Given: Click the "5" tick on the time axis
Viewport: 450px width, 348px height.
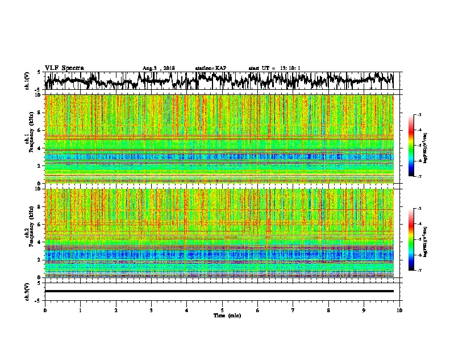Looking at the screenshot, I should pos(222,310).
